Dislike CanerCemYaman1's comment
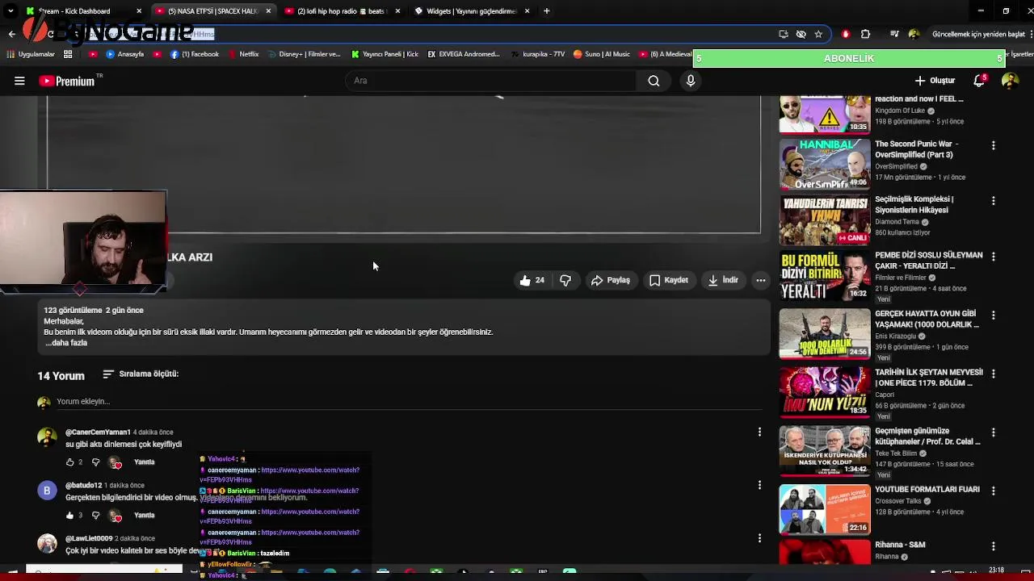The width and height of the screenshot is (1034, 581). (95, 462)
